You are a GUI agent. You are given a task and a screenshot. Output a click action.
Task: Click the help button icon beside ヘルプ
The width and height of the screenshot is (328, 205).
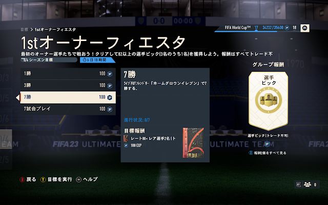(78, 179)
